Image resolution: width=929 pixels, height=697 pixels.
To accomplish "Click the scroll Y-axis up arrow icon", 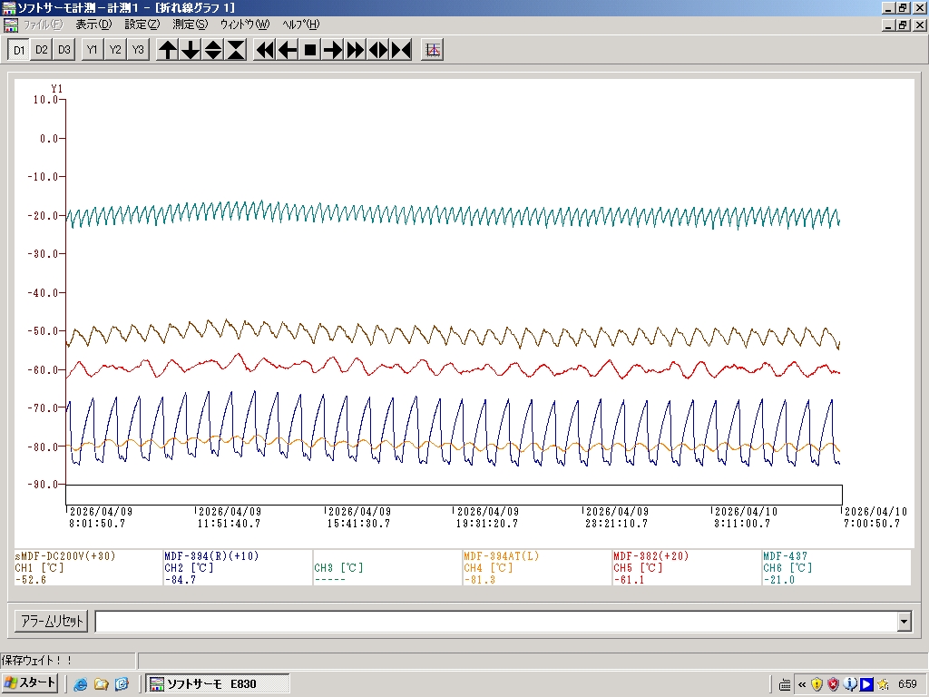I will click(168, 50).
